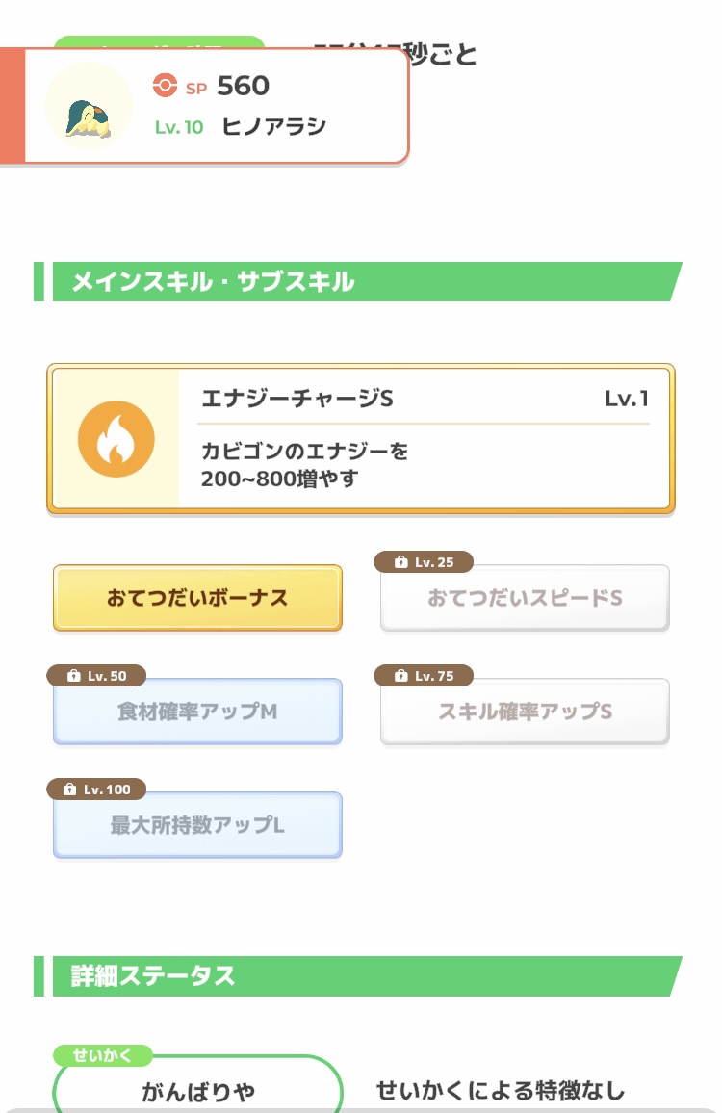Tap the locked スキル確率アップS skill

[x=525, y=712]
